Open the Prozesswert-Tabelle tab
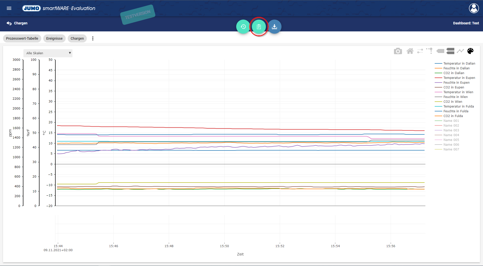This screenshot has height=266, width=483. click(x=22, y=38)
